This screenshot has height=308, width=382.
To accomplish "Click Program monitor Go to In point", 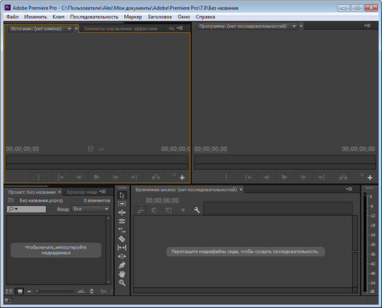I will pyautogui.click(x=248, y=177).
